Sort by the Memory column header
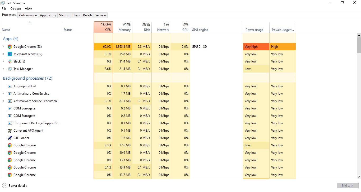The width and height of the screenshot is (361, 192). [123, 27]
